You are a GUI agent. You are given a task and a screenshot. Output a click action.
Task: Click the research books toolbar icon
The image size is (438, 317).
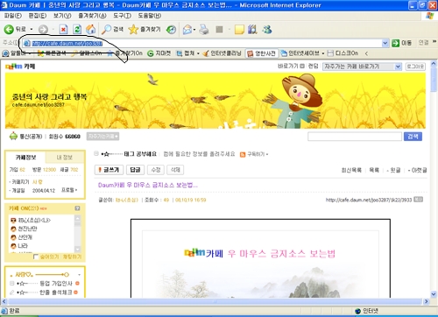(x=252, y=29)
